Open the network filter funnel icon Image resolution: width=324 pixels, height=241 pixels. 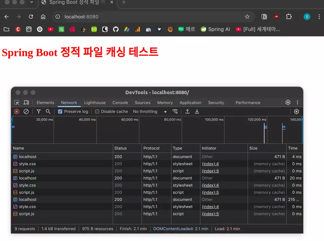tap(39, 111)
